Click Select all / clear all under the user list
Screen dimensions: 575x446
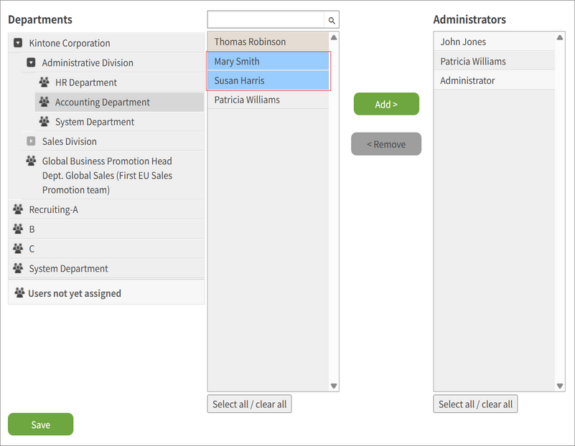pos(249,404)
